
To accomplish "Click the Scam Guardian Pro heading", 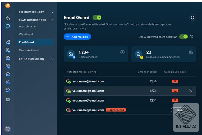I will click(x=32, y=20).
